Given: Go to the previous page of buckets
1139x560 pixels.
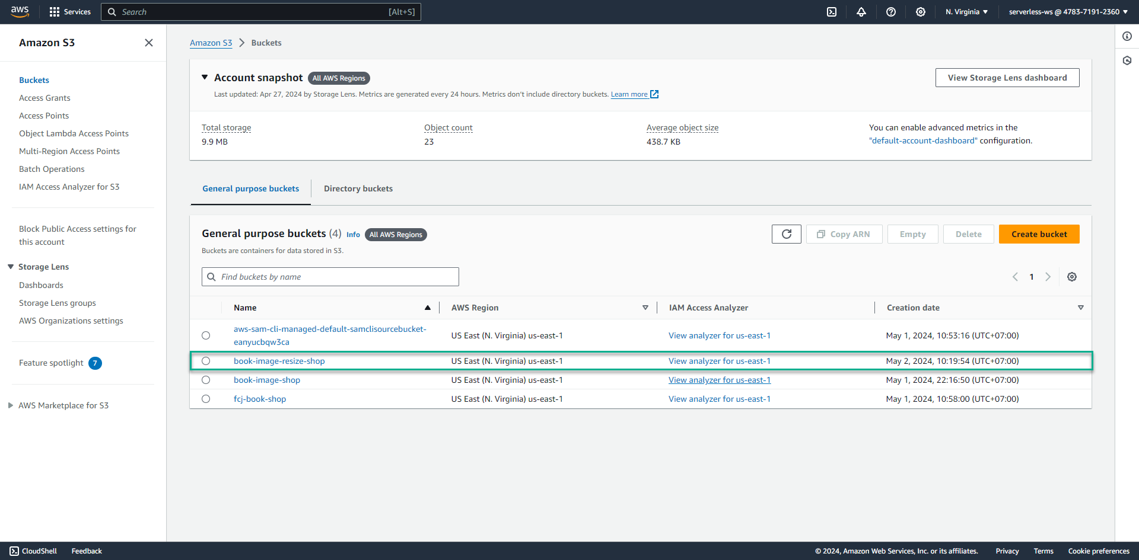Looking at the screenshot, I should [1015, 277].
